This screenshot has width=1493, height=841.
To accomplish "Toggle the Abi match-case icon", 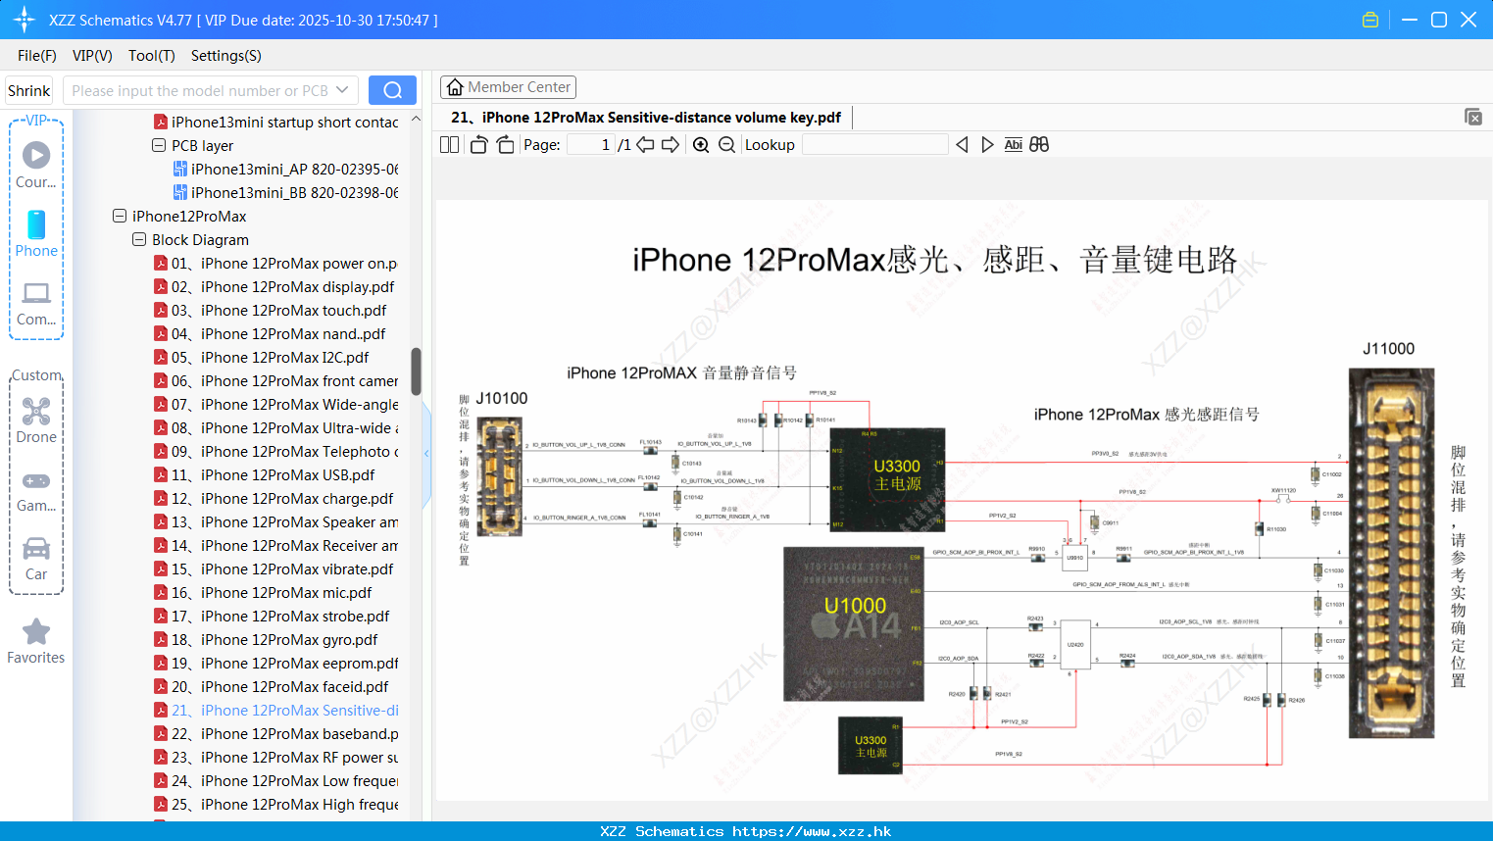I will (x=1013, y=145).
